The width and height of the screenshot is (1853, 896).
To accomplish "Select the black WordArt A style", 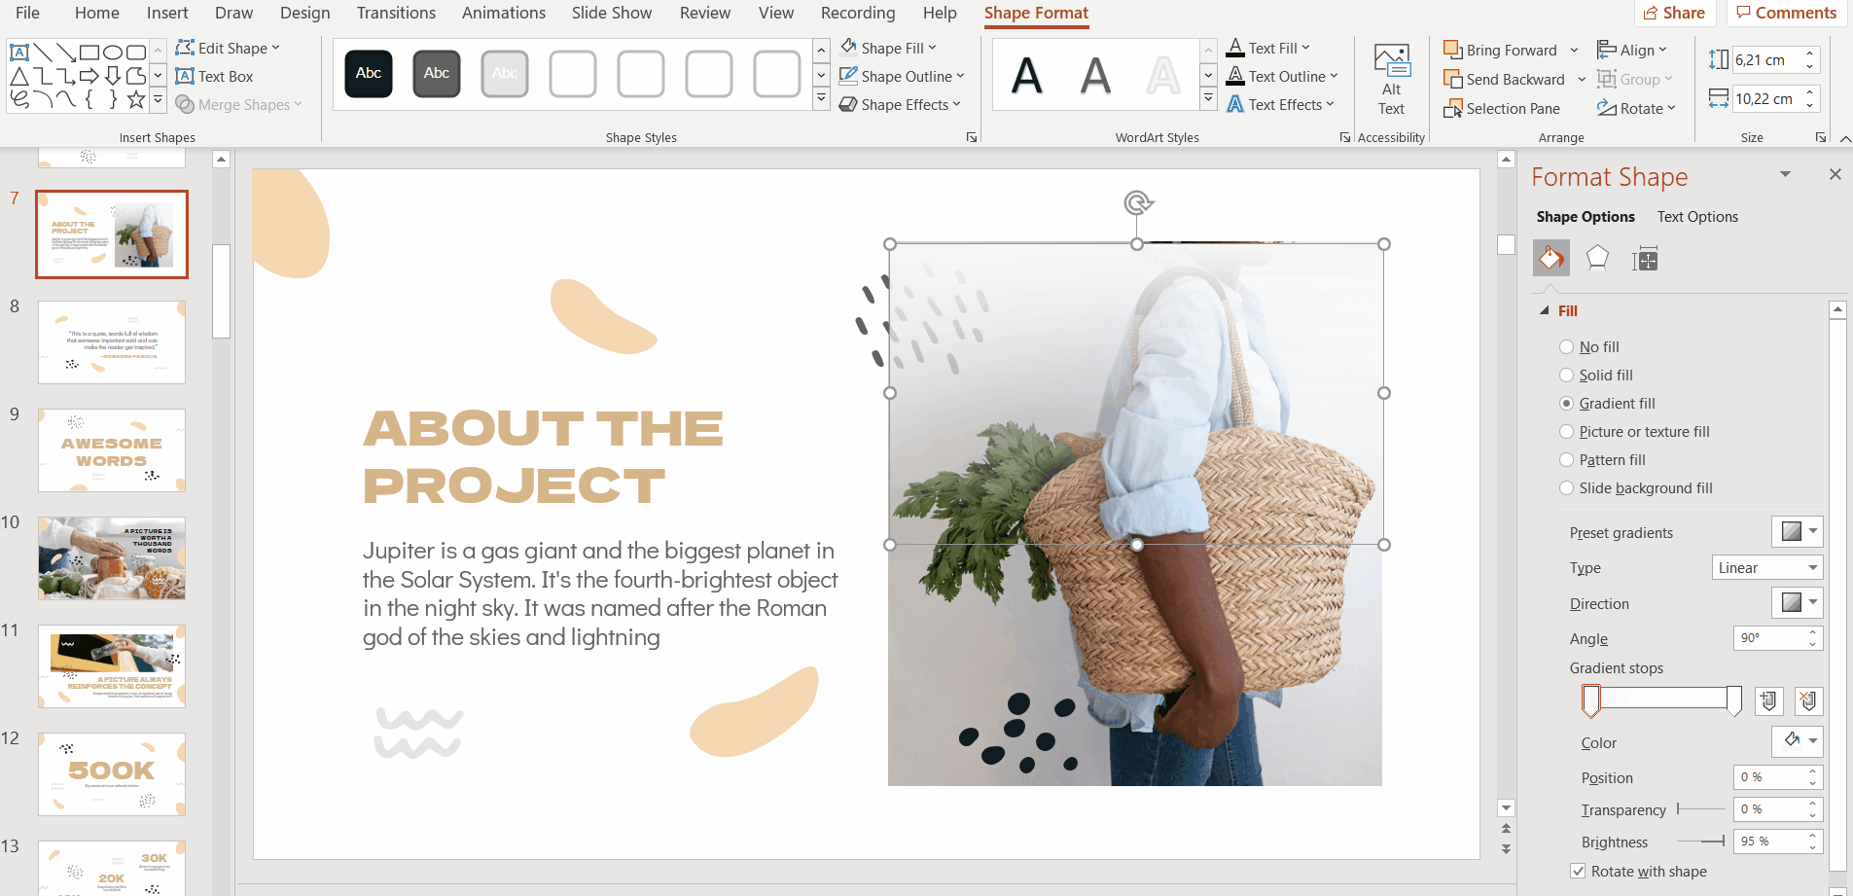I will click(x=1027, y=75).
